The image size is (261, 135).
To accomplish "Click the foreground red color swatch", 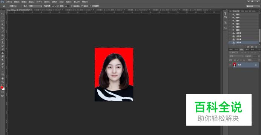I will coord(2,87).
